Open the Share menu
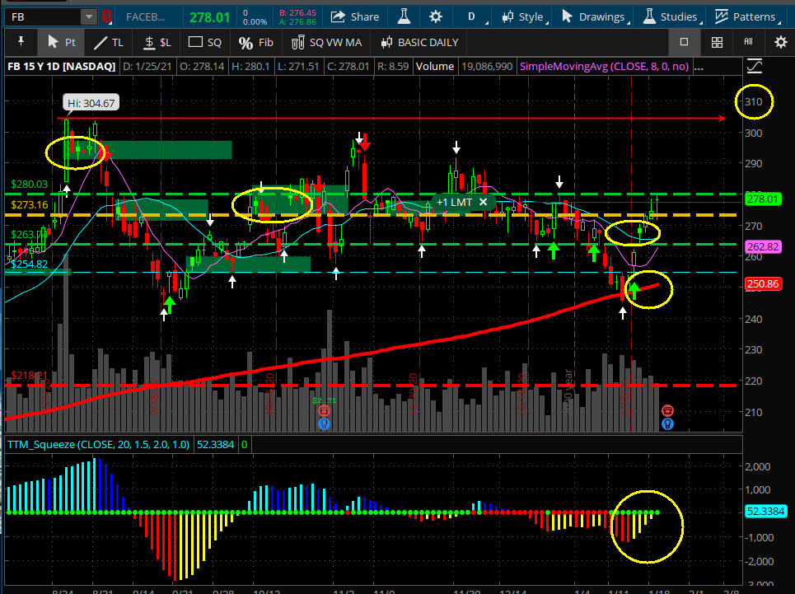795x594 pixels. coord(354,16)
